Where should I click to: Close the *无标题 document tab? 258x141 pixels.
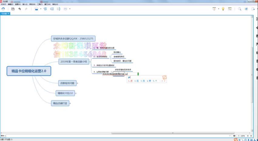tap(8, 14)
